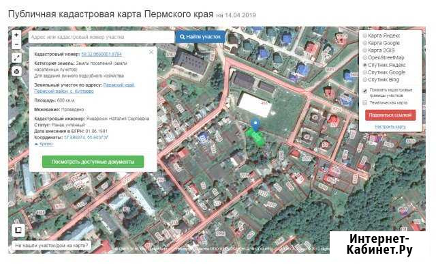The image size is (436, 264).
Task: Click the Категория земель description text
Action: [x=80, y=66]
